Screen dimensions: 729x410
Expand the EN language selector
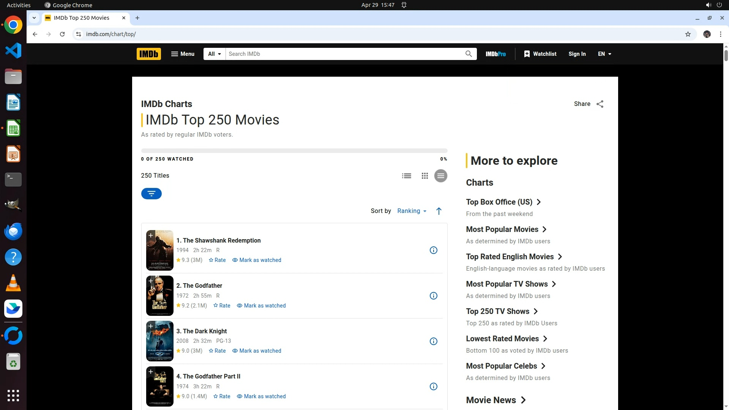pyautogui.click(x=604, y=54)
